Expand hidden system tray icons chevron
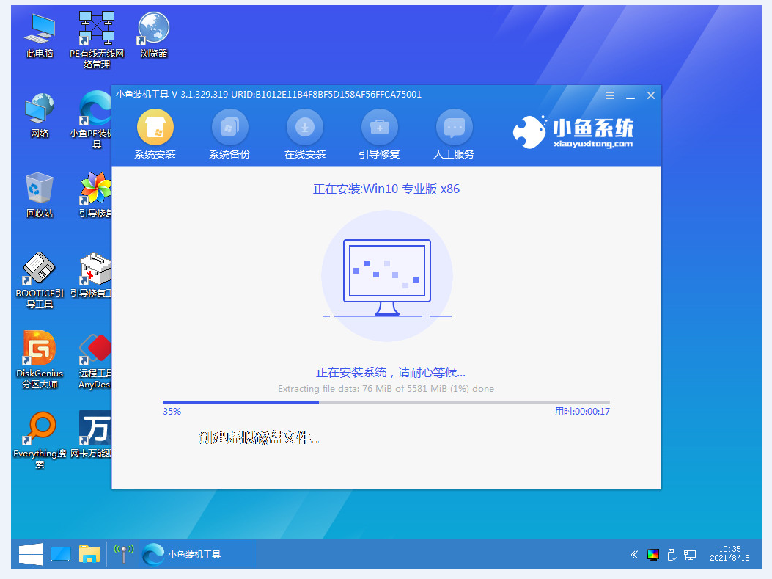Screen dimensions: 772x579 [633, 554]
